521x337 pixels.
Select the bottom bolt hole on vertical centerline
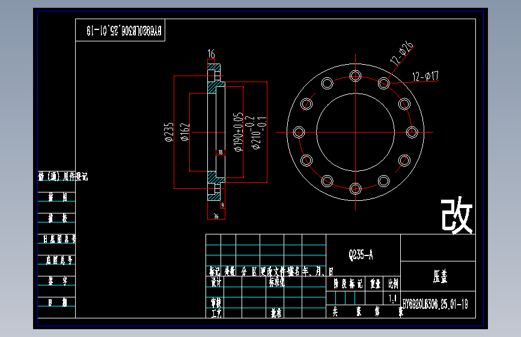pyautogui.click(x=356, y=189)
